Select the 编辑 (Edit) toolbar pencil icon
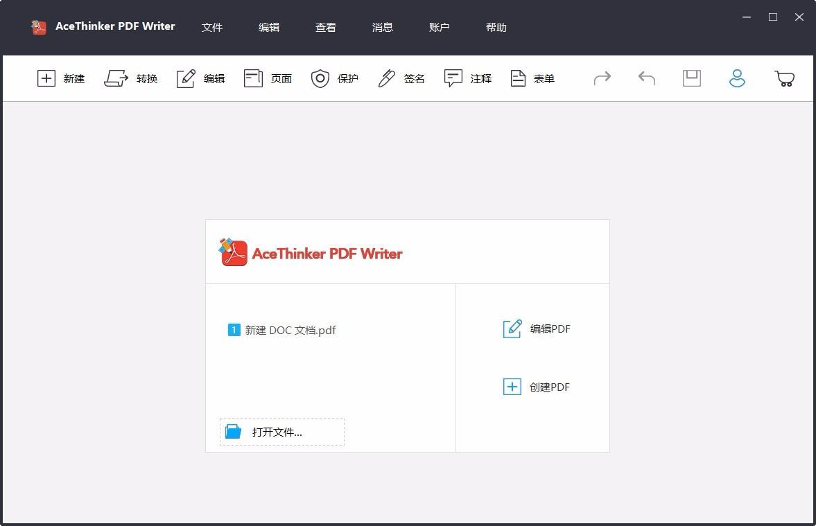This screenshot has width=816, height=526. coord(186,78)
